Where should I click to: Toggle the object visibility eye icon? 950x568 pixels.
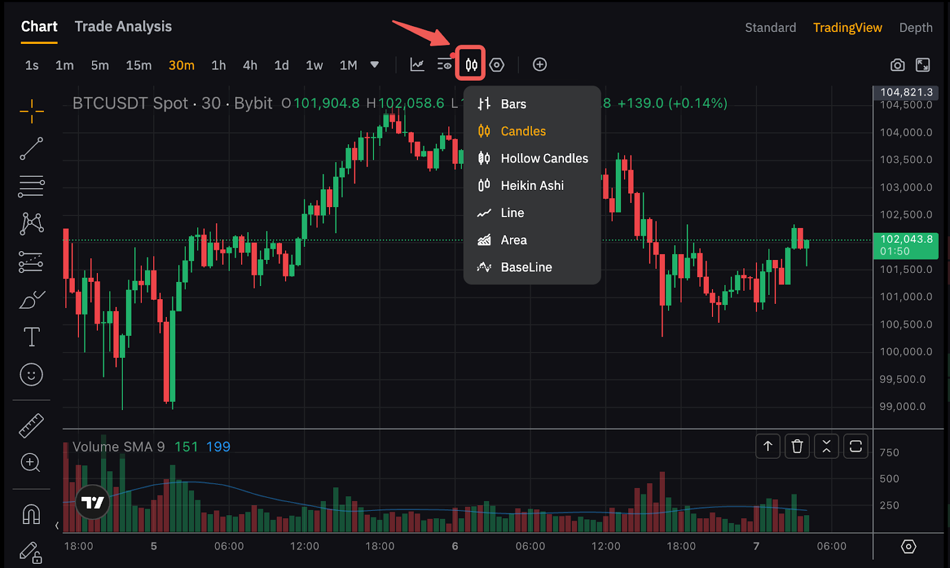pos(444,65)
